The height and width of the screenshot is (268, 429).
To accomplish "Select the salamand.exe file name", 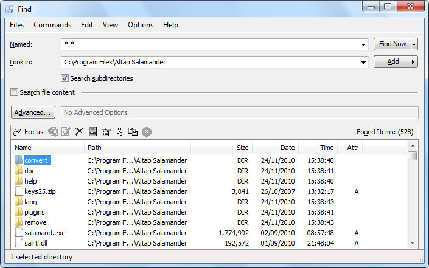I will coord(45,233).
